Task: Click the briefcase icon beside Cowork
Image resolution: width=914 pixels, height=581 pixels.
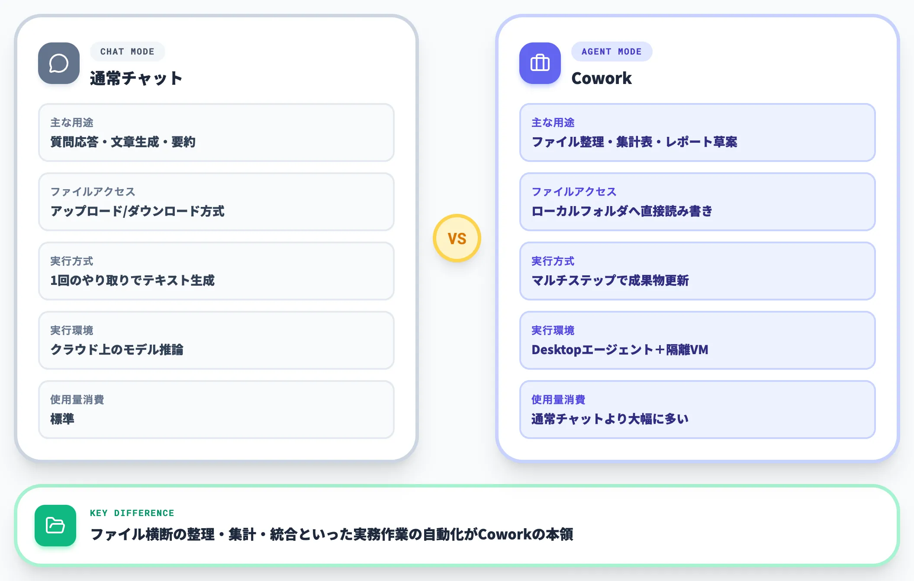Action: 540,63
